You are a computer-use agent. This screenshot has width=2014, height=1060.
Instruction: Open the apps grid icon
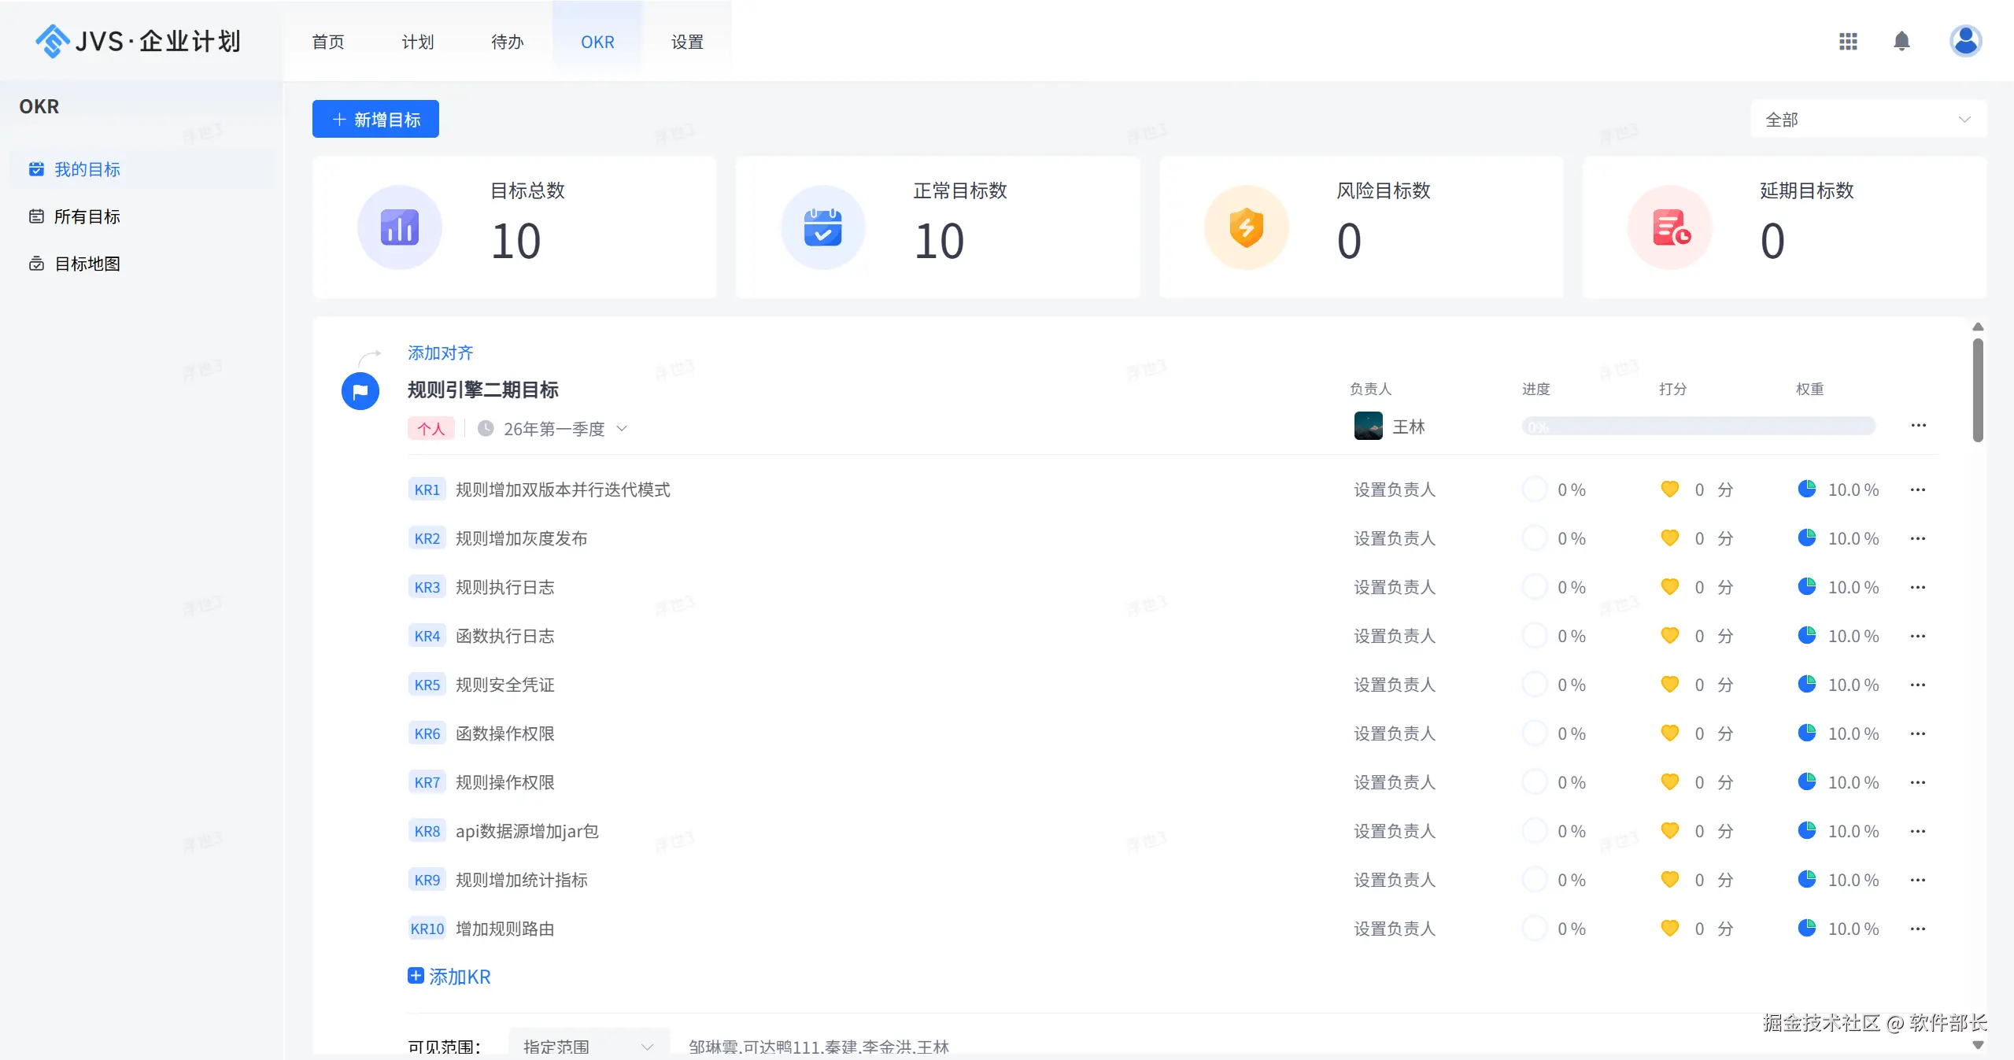[x=1848, y=41]
